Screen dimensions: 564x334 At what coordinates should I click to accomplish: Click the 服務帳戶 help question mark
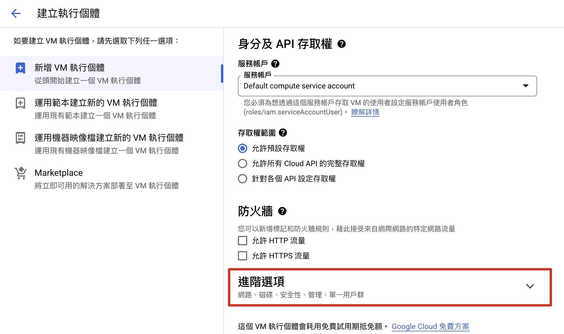click(x=275, y=64)
